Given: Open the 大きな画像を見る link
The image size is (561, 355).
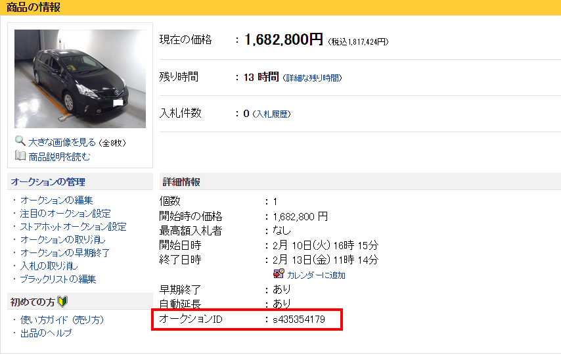Looking at the screenshot, I should click(x=62, y=143).
